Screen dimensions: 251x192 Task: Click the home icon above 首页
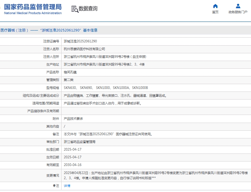pyautogui.click(x=215, y=6)
